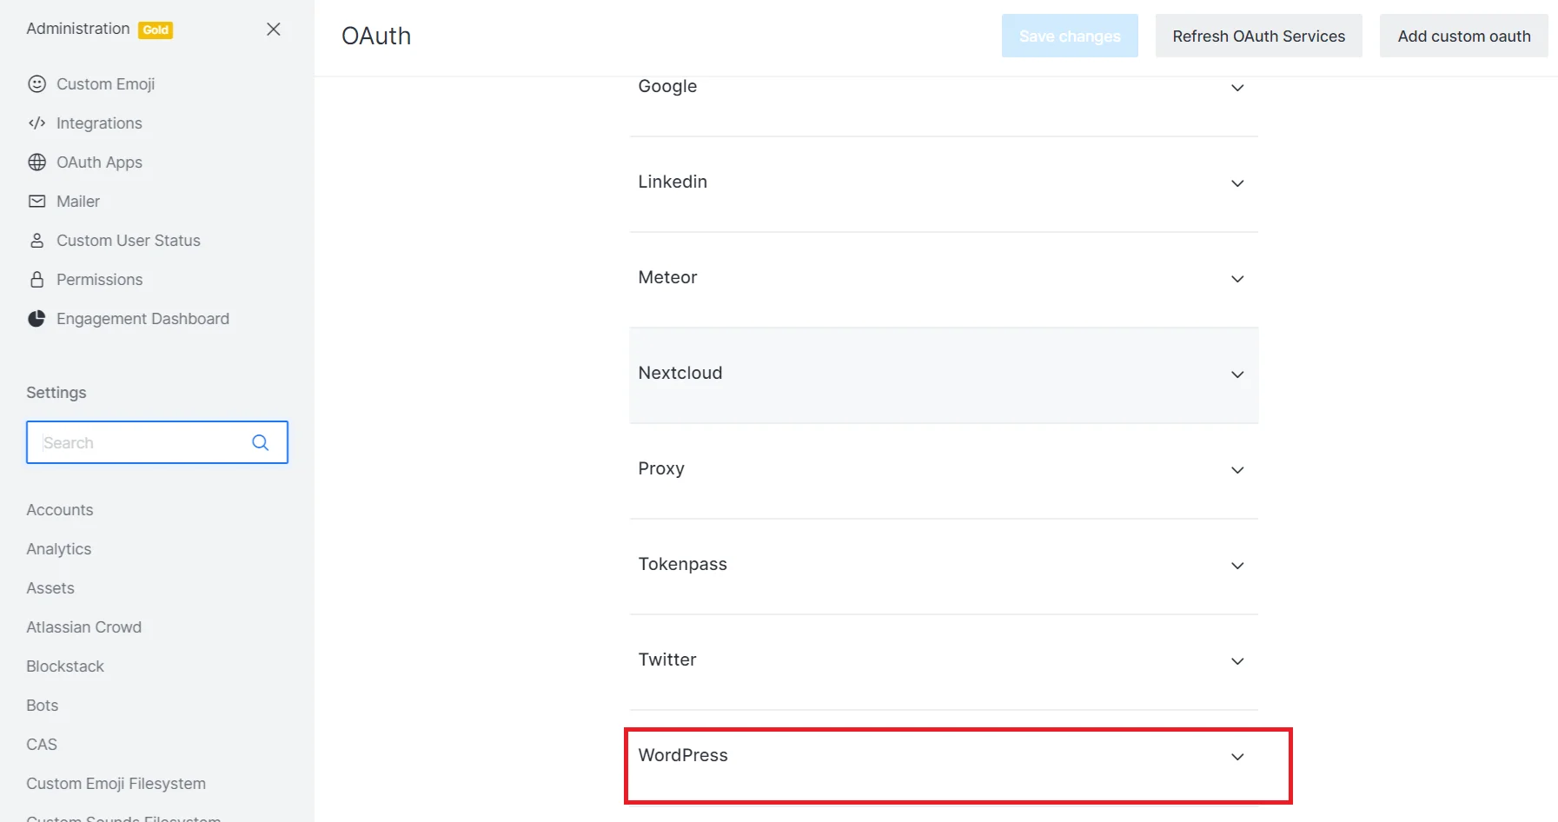
Task: Select Bots settings
Action: click(42, 705)
